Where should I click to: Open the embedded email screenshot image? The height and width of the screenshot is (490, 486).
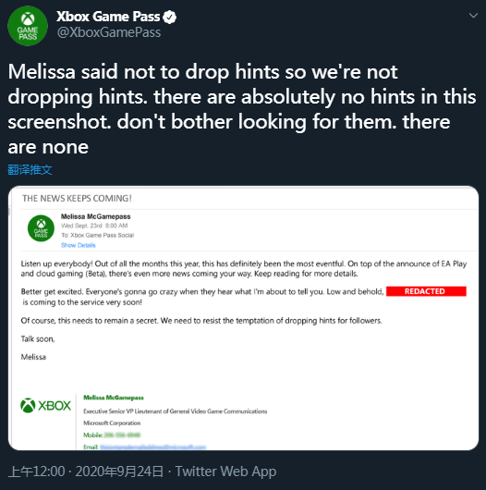tap(243, 318)
